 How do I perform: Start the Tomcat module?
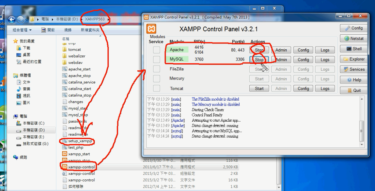pos(259,89)
